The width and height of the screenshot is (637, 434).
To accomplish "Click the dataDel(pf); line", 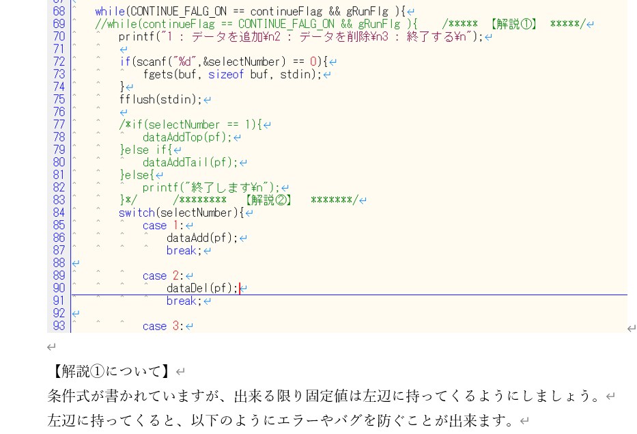I will [x=202, y=288].
